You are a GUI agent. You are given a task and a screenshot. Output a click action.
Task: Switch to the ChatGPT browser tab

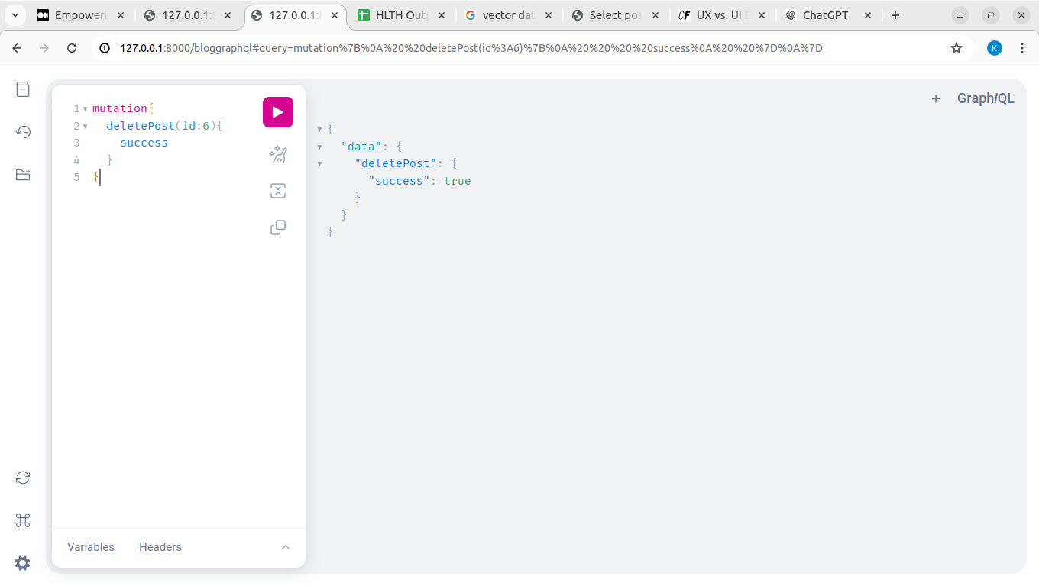825,15
